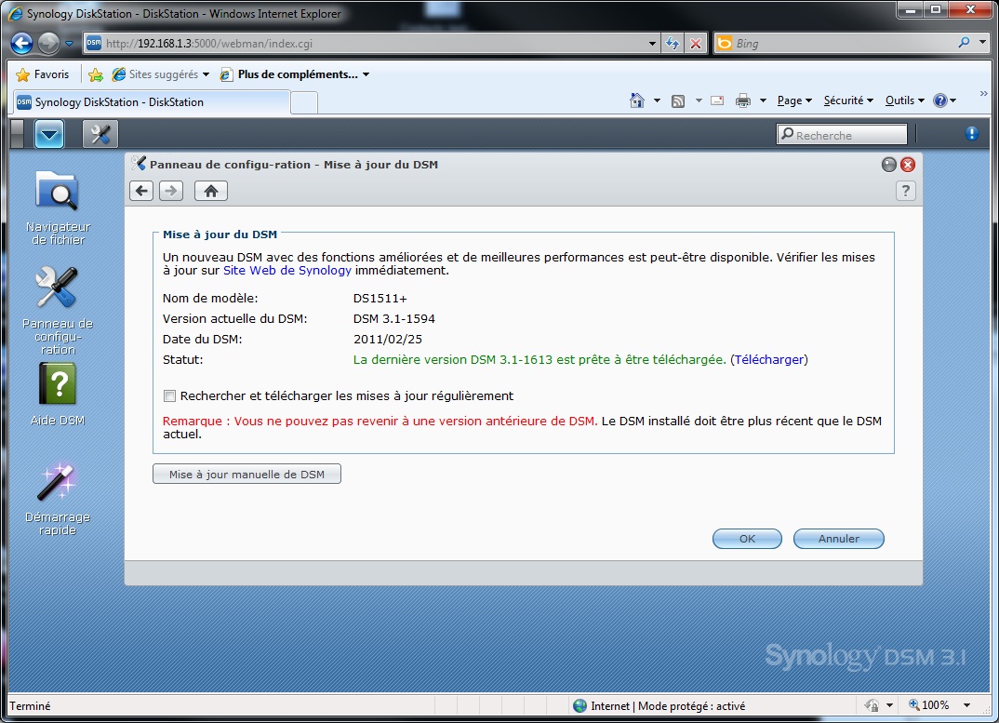Click the browser Home icon
Viewport: 999px width, 723px height.
[636, 100]
